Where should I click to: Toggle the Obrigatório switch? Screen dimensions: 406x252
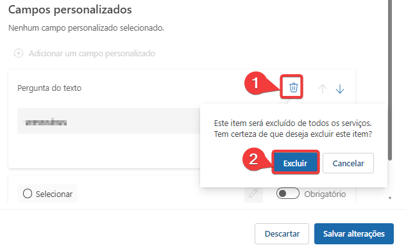click(288, 193)
